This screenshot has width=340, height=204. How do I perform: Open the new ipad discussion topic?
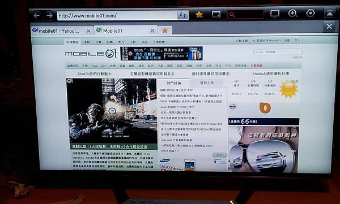[x=176, y=140]
